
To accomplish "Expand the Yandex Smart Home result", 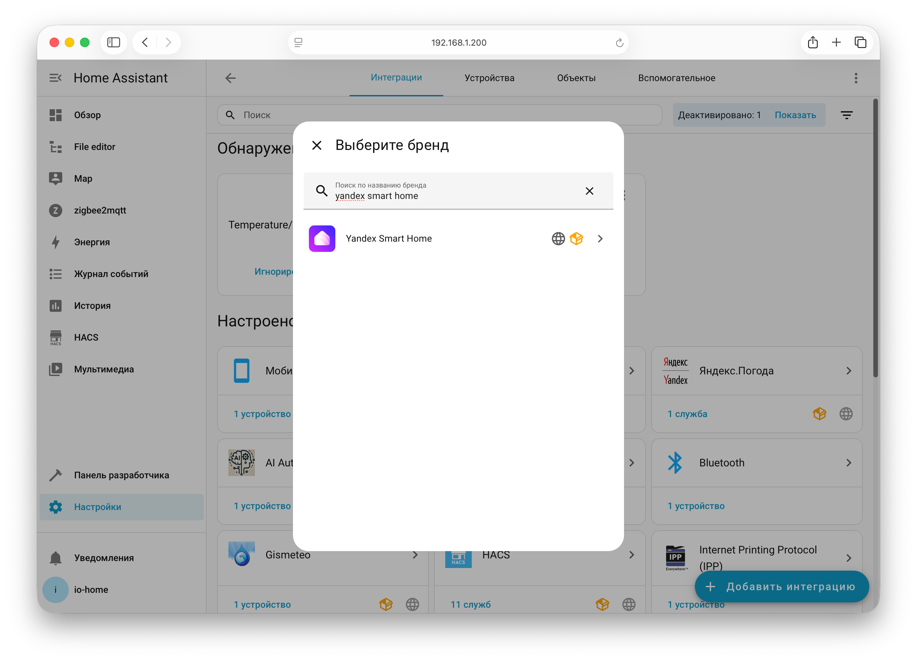I will pyautogui.click(x=600, y=238).
